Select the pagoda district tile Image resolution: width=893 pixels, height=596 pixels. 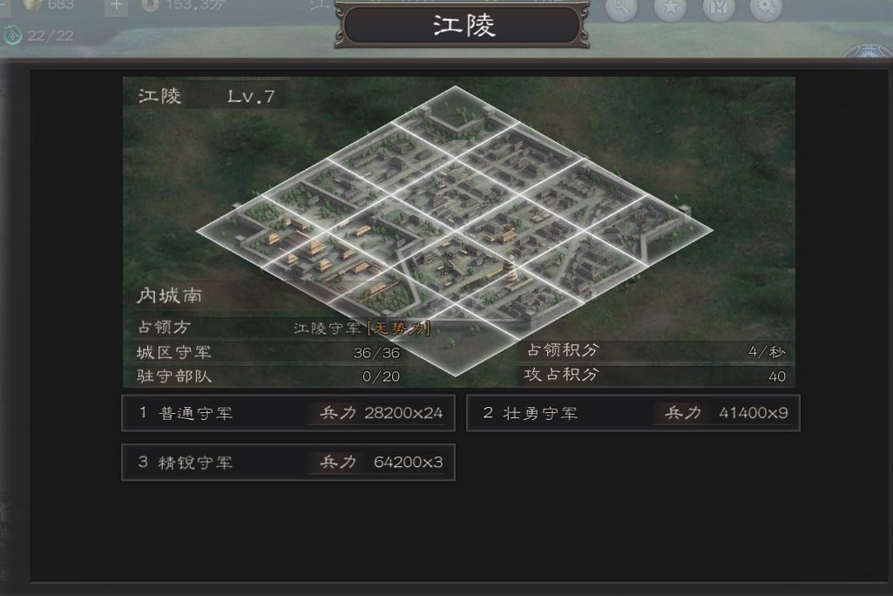coord(456,268)
